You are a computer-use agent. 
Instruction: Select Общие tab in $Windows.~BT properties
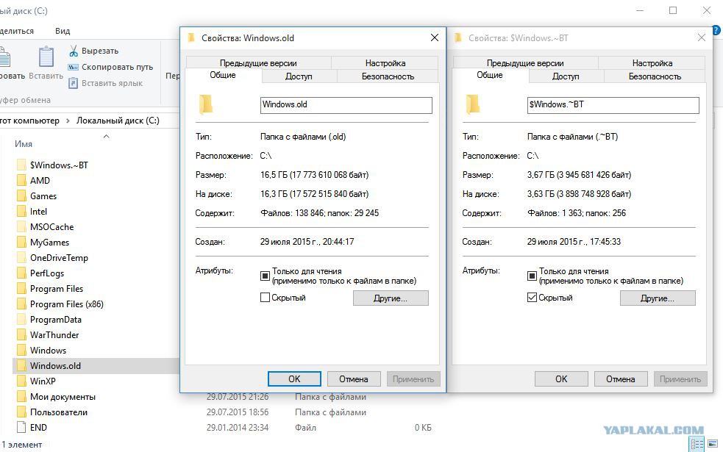coord(490,75)
